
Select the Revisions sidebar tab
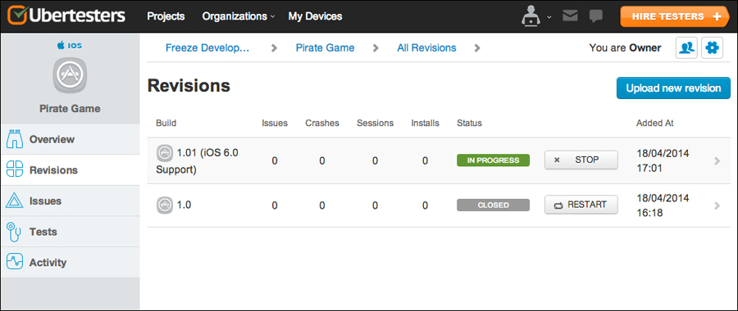[x=71, y=170]
